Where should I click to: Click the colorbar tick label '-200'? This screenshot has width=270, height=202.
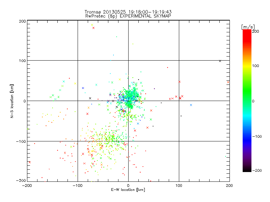pyautogui.click(x=257, y=170)
